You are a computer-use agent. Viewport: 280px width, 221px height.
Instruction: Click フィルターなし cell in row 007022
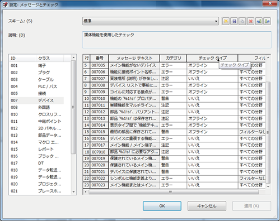(x=252, y=179)
